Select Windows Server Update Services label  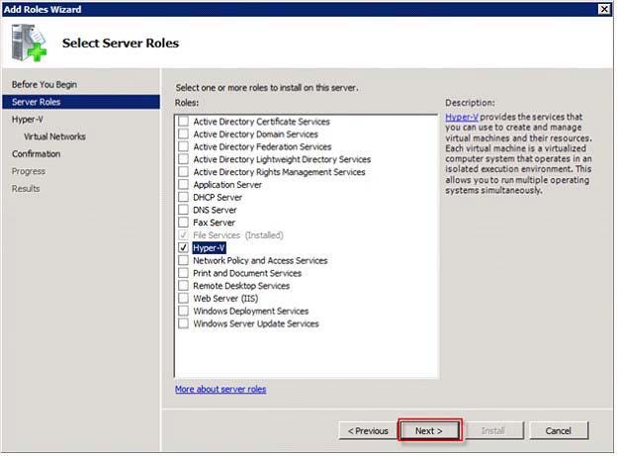tap(256, 323)
